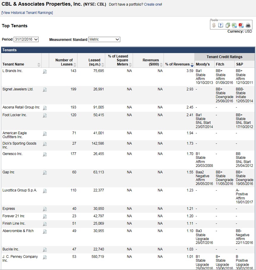
Task: Open detail icon next to Foot Locker Inc.
Action: coord(45,115)
